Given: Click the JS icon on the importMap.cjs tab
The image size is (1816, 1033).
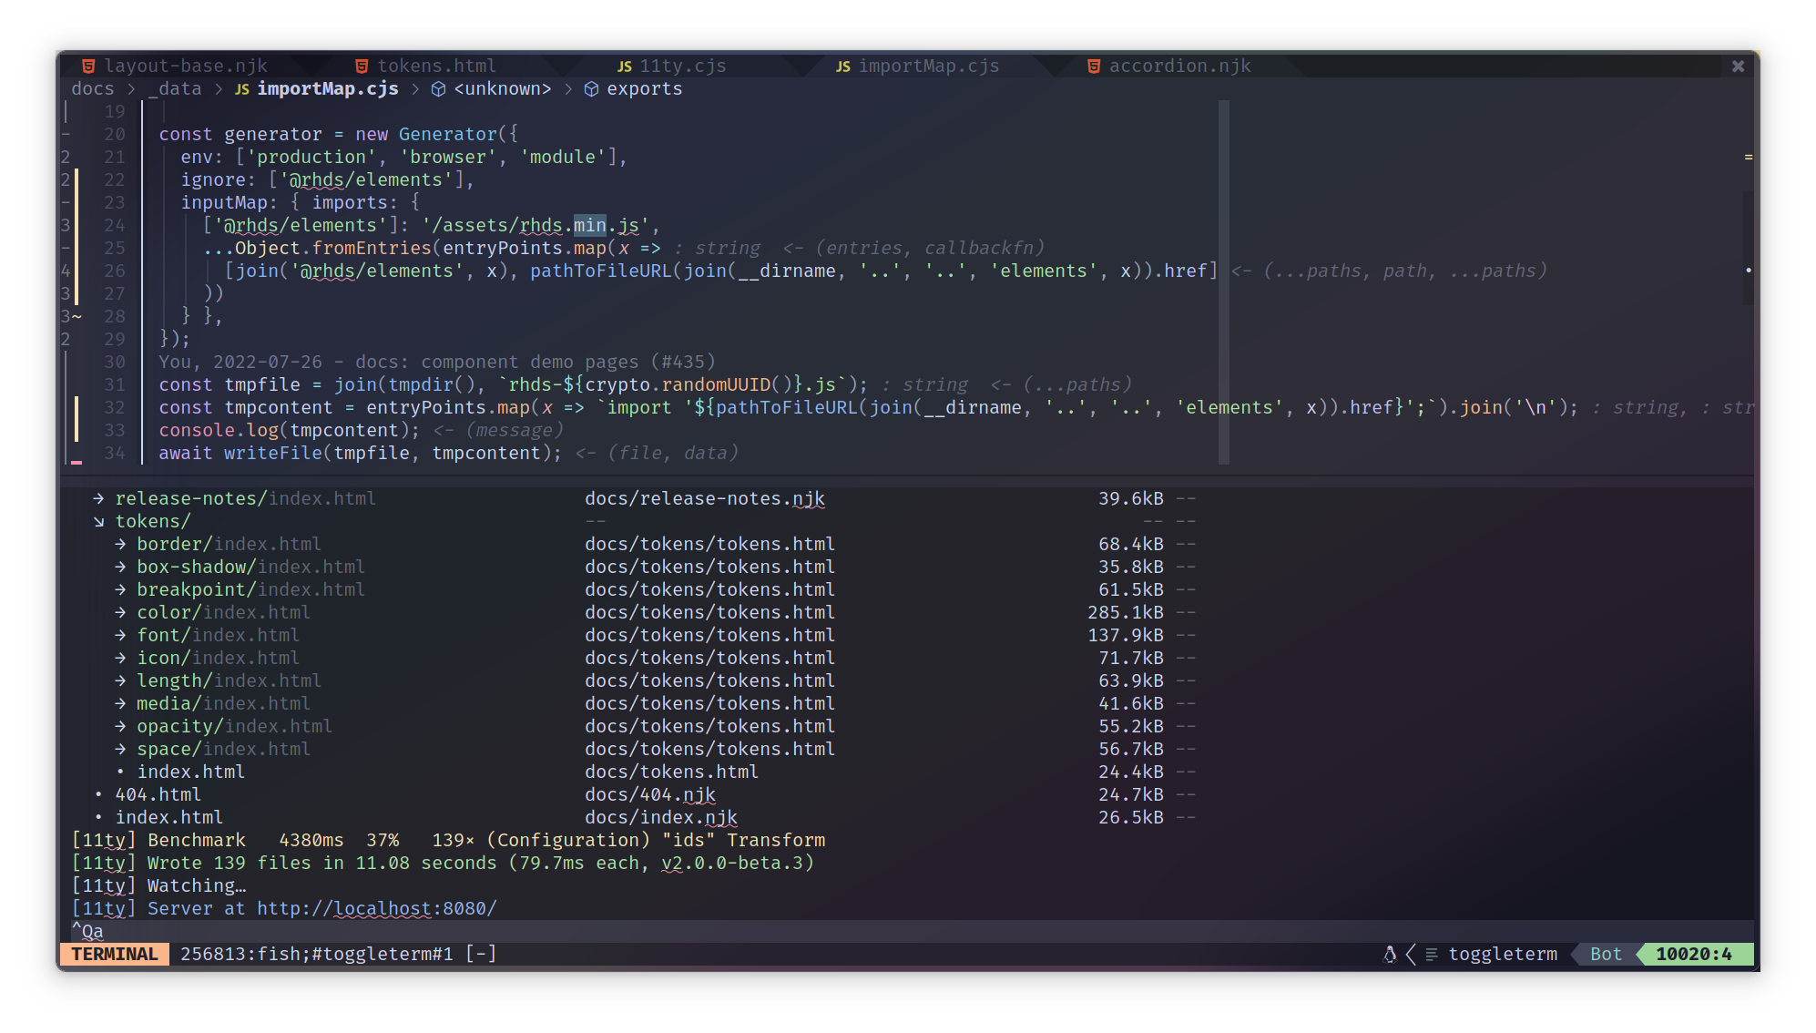Looking at the screenshot, I should coord(842,66).
